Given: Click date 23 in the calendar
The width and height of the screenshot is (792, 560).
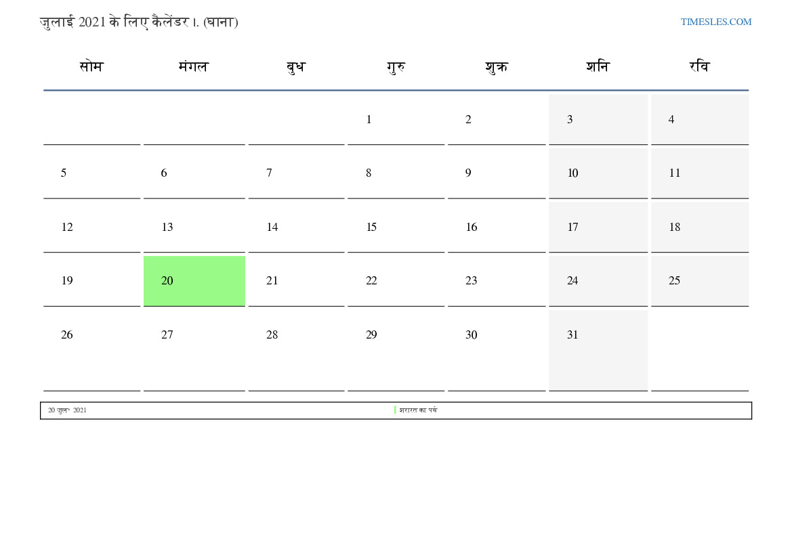Looking at the screenshot, I should point(497,281).
